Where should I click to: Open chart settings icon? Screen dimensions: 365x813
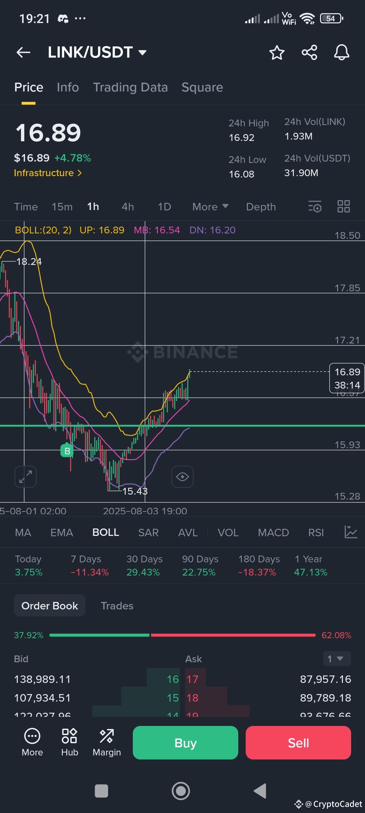[x=315, y=206]
